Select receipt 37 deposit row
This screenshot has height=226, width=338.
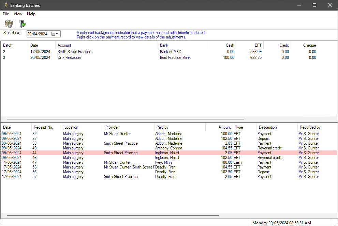pyautogui.click(x=169, y=139)
